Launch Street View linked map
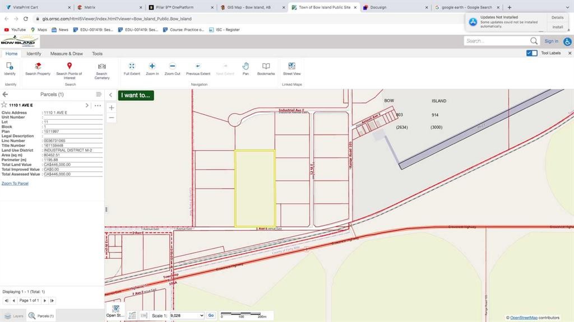Image resolution: width=574 pixels, height=322 pixels. (x=291, y=68)
